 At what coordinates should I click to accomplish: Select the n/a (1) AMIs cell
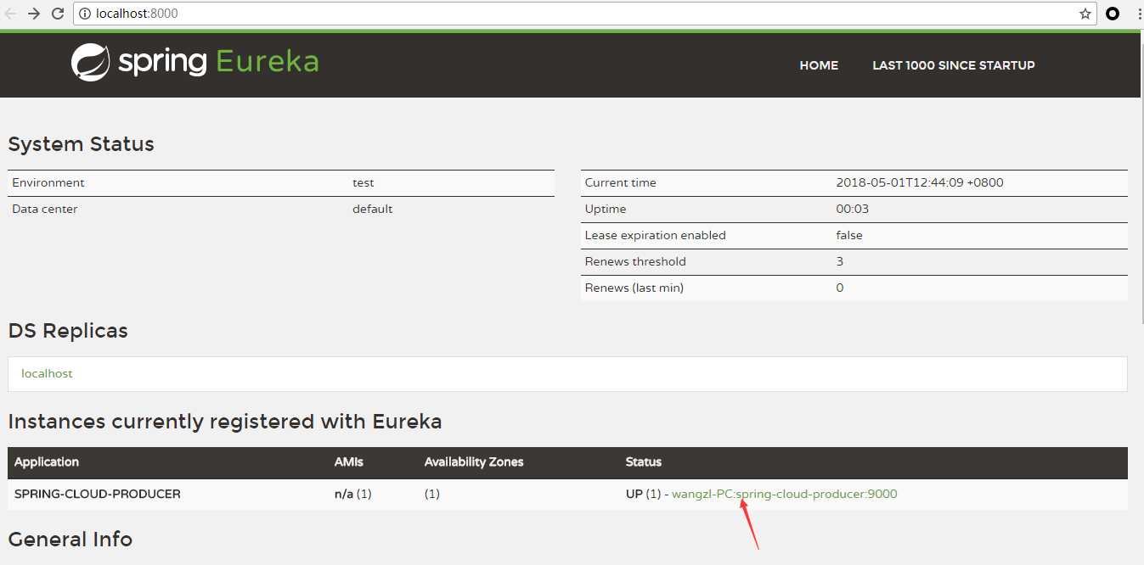tap(353, 494)
